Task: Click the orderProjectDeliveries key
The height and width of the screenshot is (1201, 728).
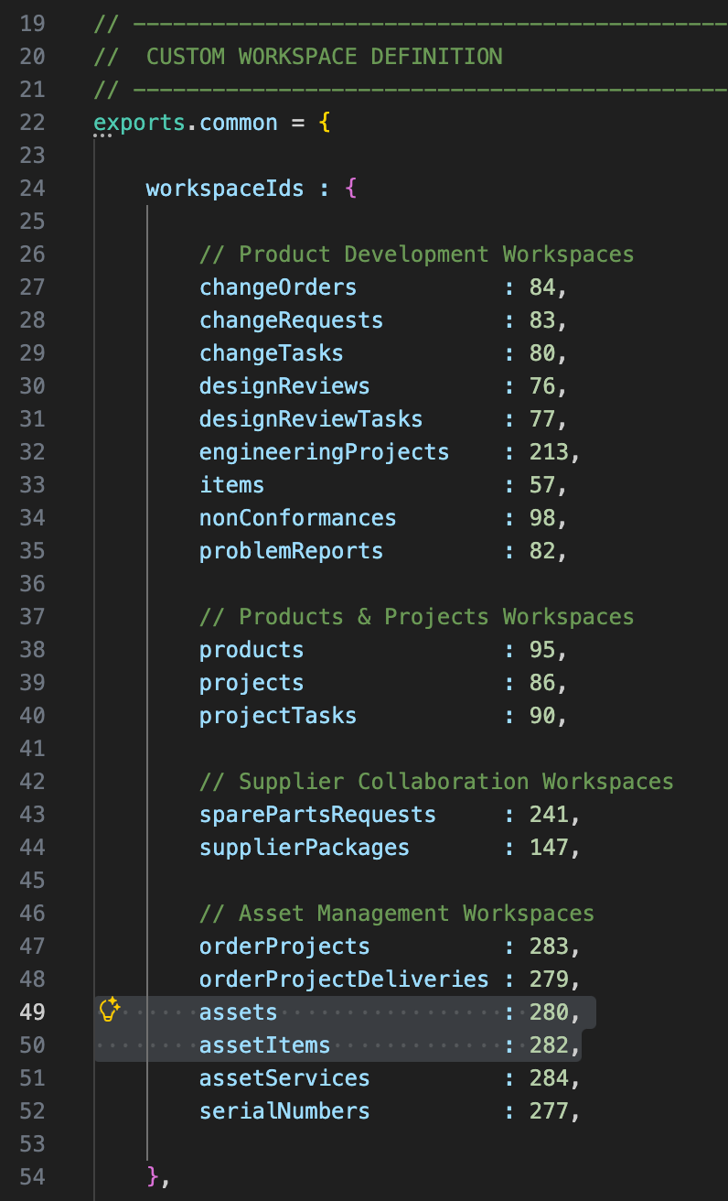Action: [344, 979]
